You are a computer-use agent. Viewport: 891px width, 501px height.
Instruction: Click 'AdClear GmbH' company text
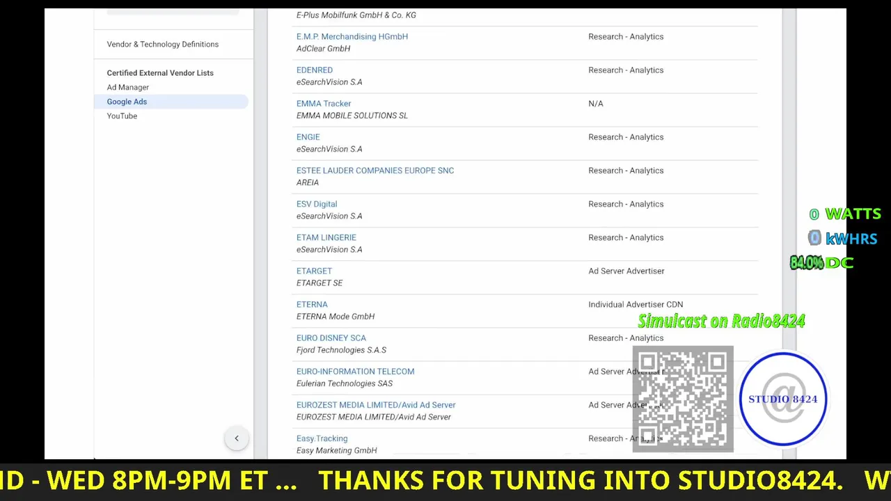323,49
